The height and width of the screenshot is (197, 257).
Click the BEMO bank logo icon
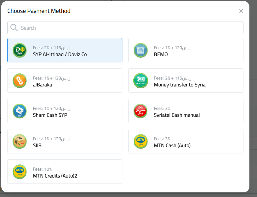tap(141, 50)
